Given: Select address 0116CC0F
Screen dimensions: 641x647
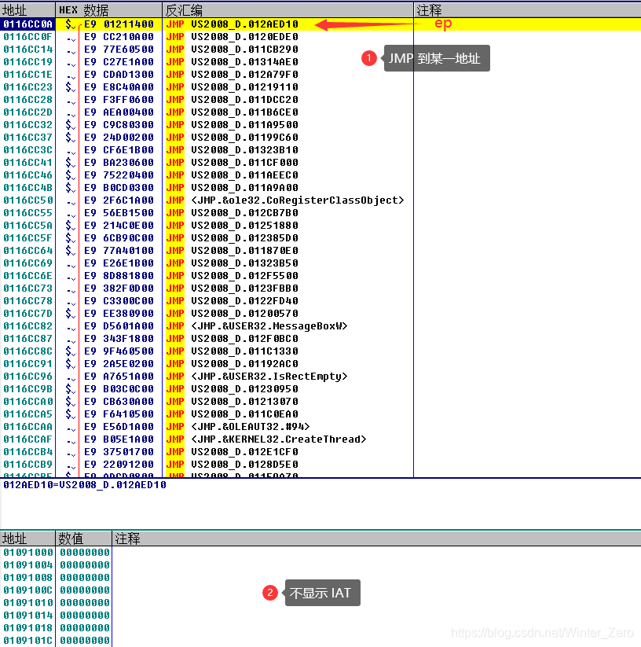Looking at the screenshot, I should pos(28,37).
